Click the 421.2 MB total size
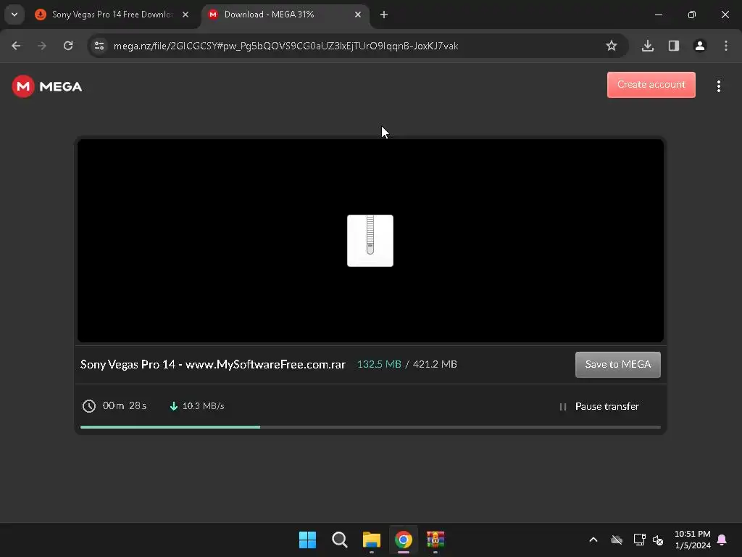Screen dimensions: 742x557 pyautogui.click(x=435, y=364)
